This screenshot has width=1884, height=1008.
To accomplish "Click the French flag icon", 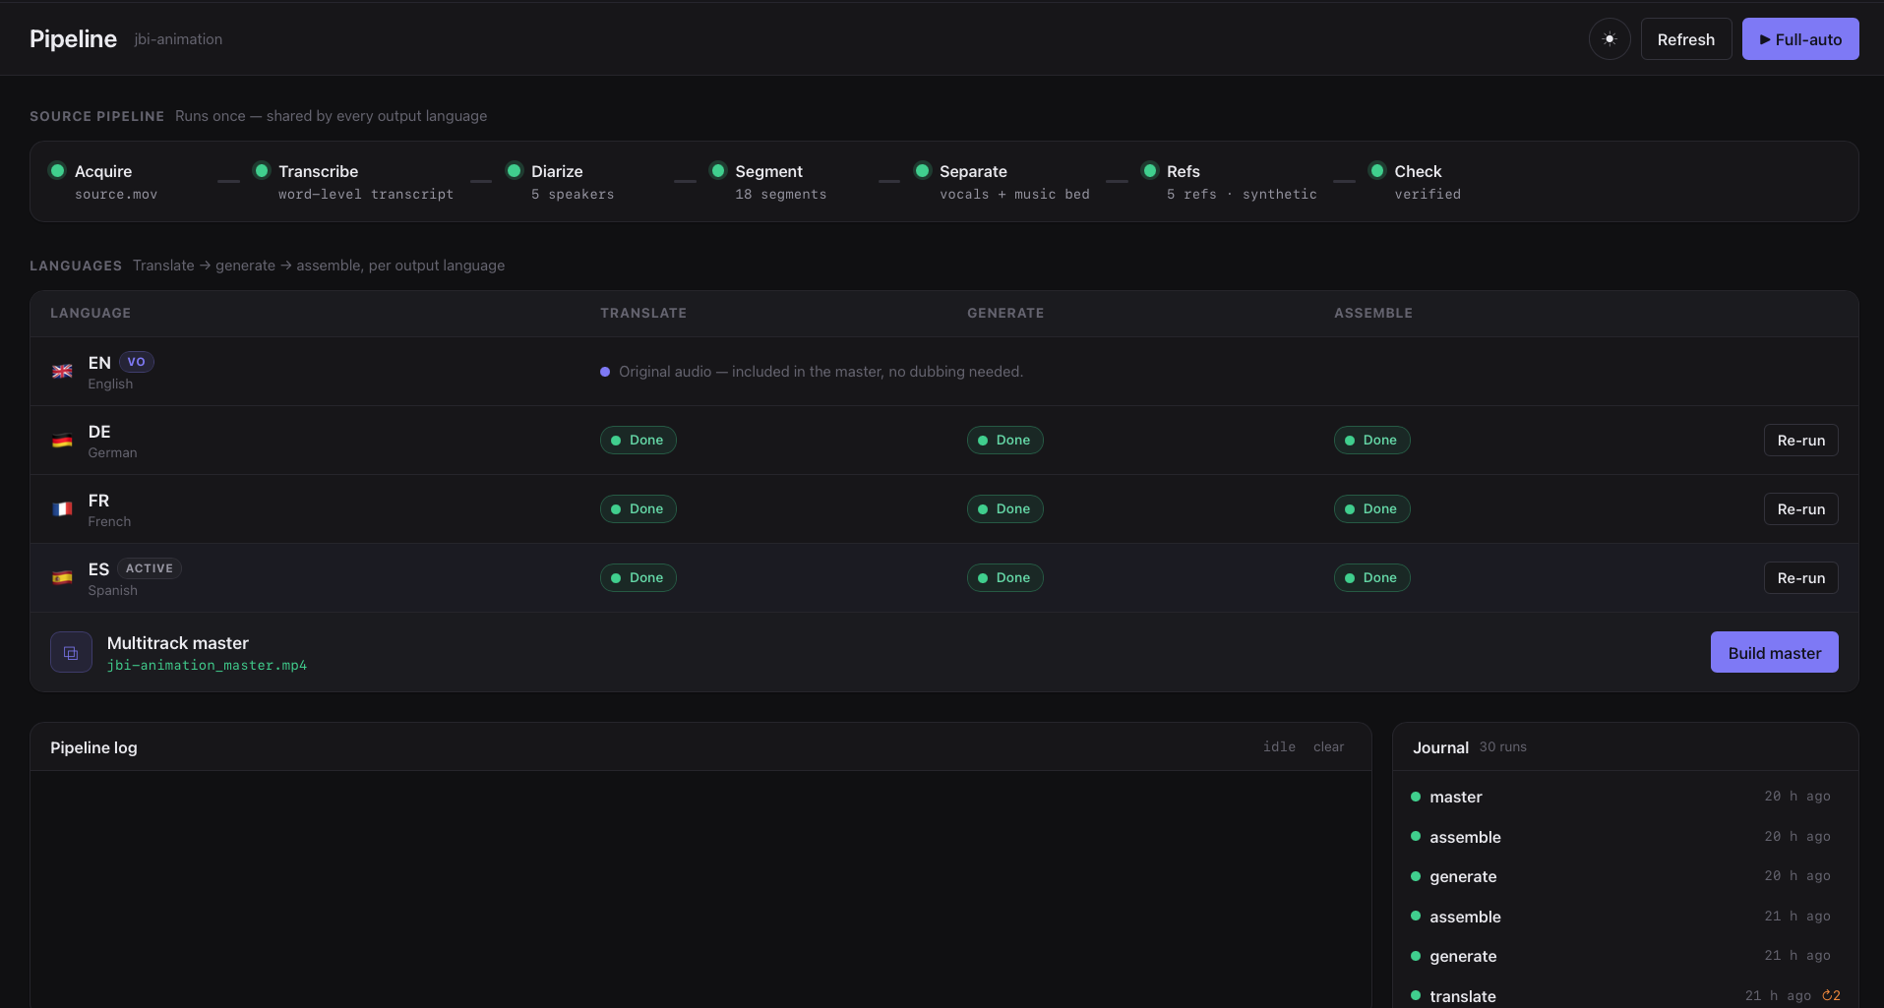I will tap(62, 509).
